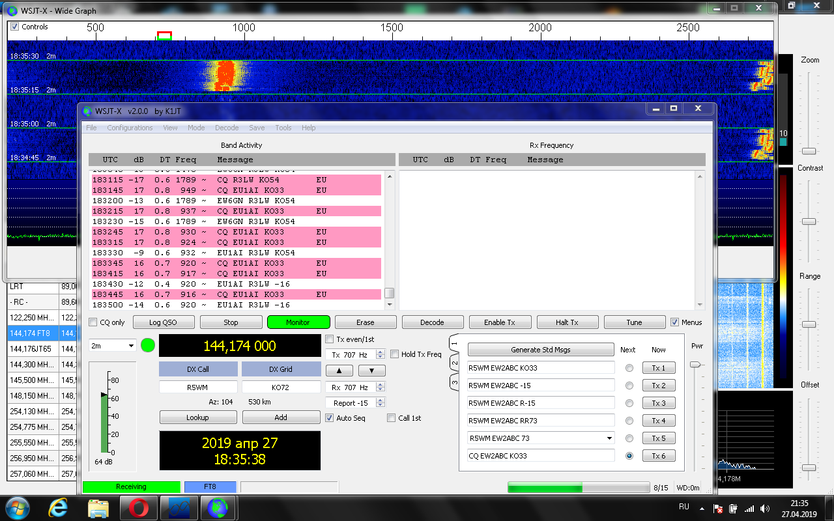Viewport: 834px width, 521px height.
Task: Open the Configurations menu
Action: tap(130, 128)
